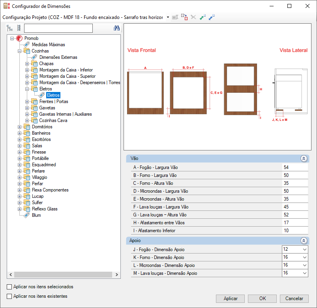The height and width of the screenshot is (308, 317).
Task: Click the tree search input field
Action: (x=58, y=28)
